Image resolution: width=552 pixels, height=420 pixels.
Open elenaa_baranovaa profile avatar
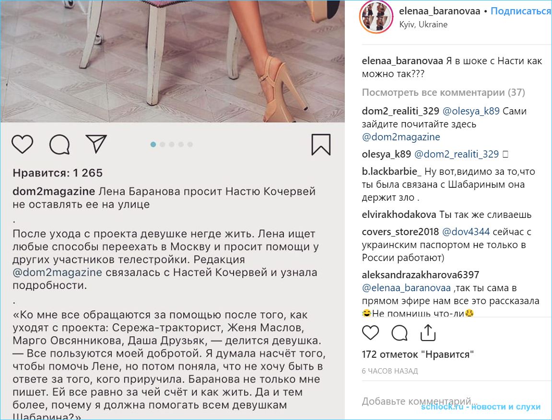pos(376,17)
